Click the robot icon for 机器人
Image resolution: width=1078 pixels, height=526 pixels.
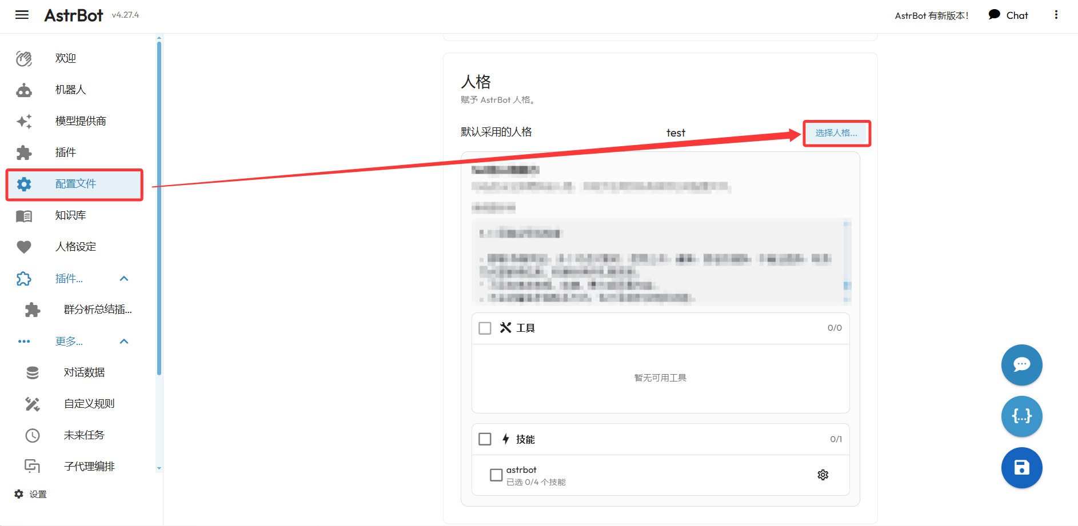click(x=24, y=90)
